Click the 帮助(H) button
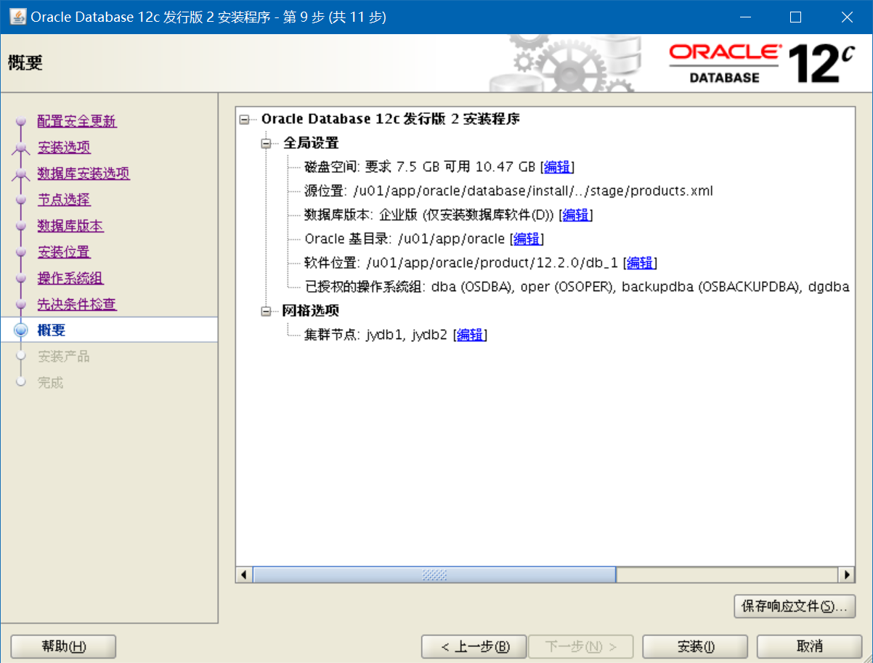The image size is (873, 663). [x=63, y=646]
